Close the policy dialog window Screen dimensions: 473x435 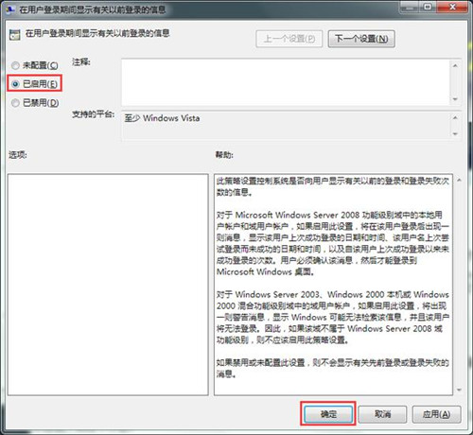(453, 7)
